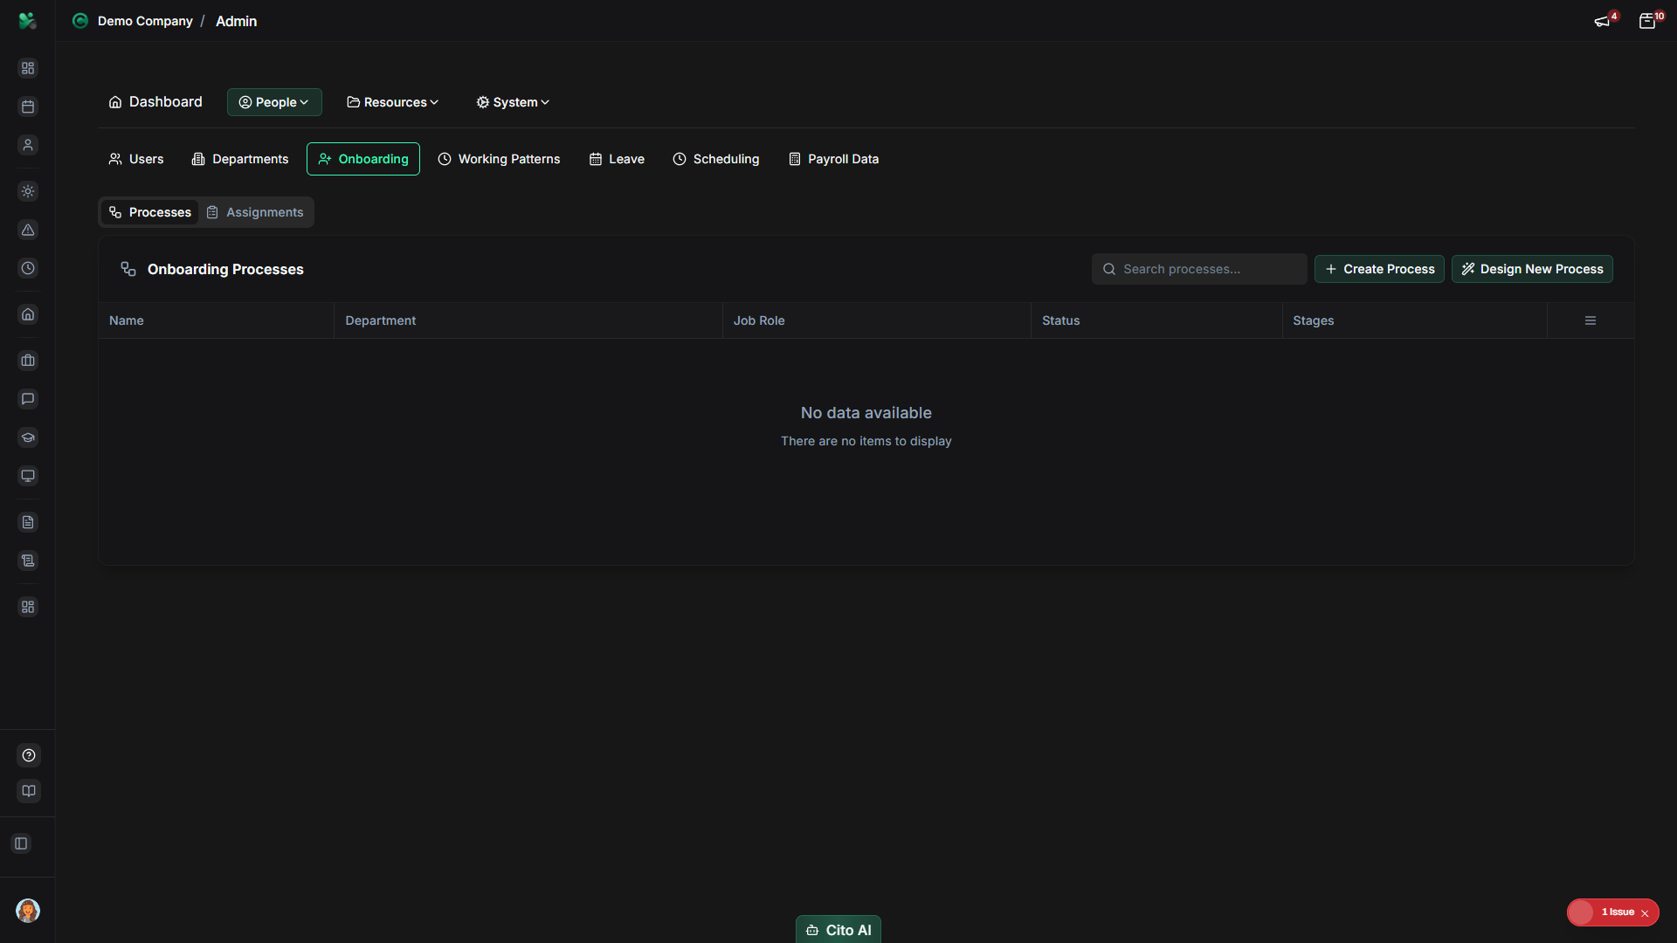1677x943 pixels.
Task: Collapse the sidebar using the panel toggle
Action: point(21,843)
